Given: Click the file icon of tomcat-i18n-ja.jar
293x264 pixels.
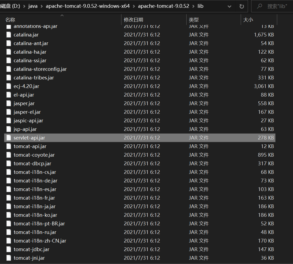Looking at the screenshot, I should [x=9, y=207].
